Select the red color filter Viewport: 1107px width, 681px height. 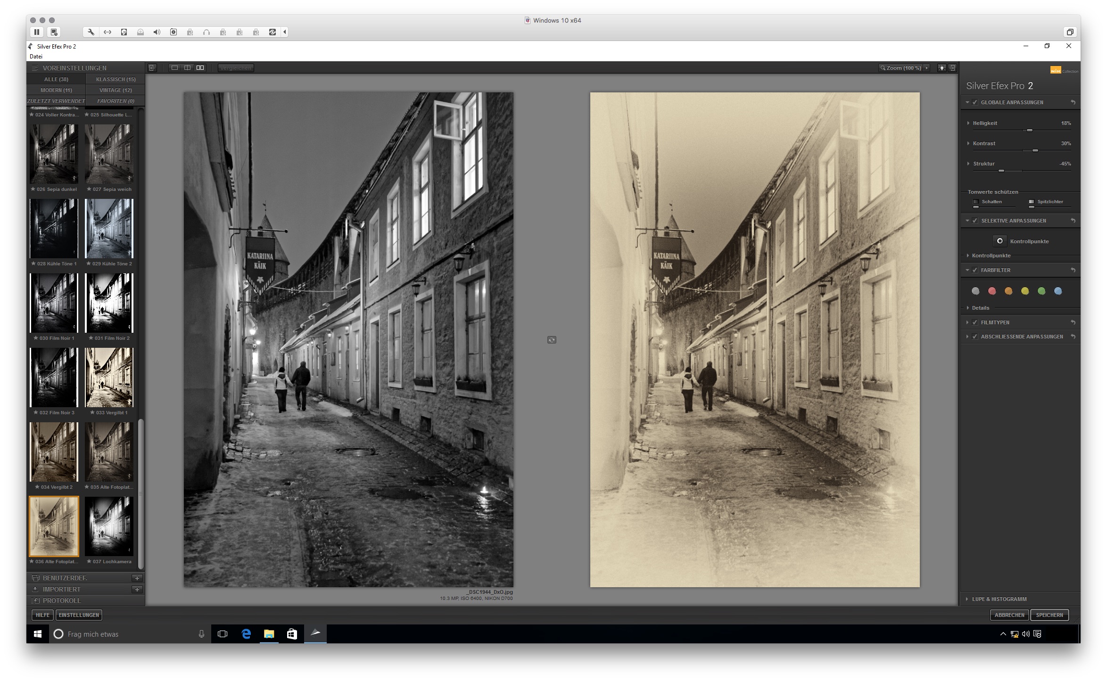(x=992, y=291)
